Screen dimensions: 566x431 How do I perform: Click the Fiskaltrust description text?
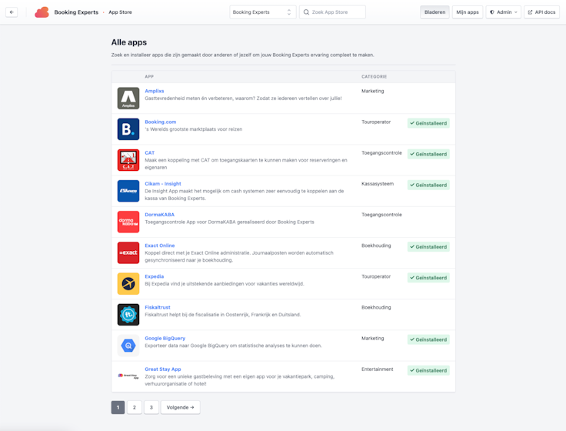223,315
